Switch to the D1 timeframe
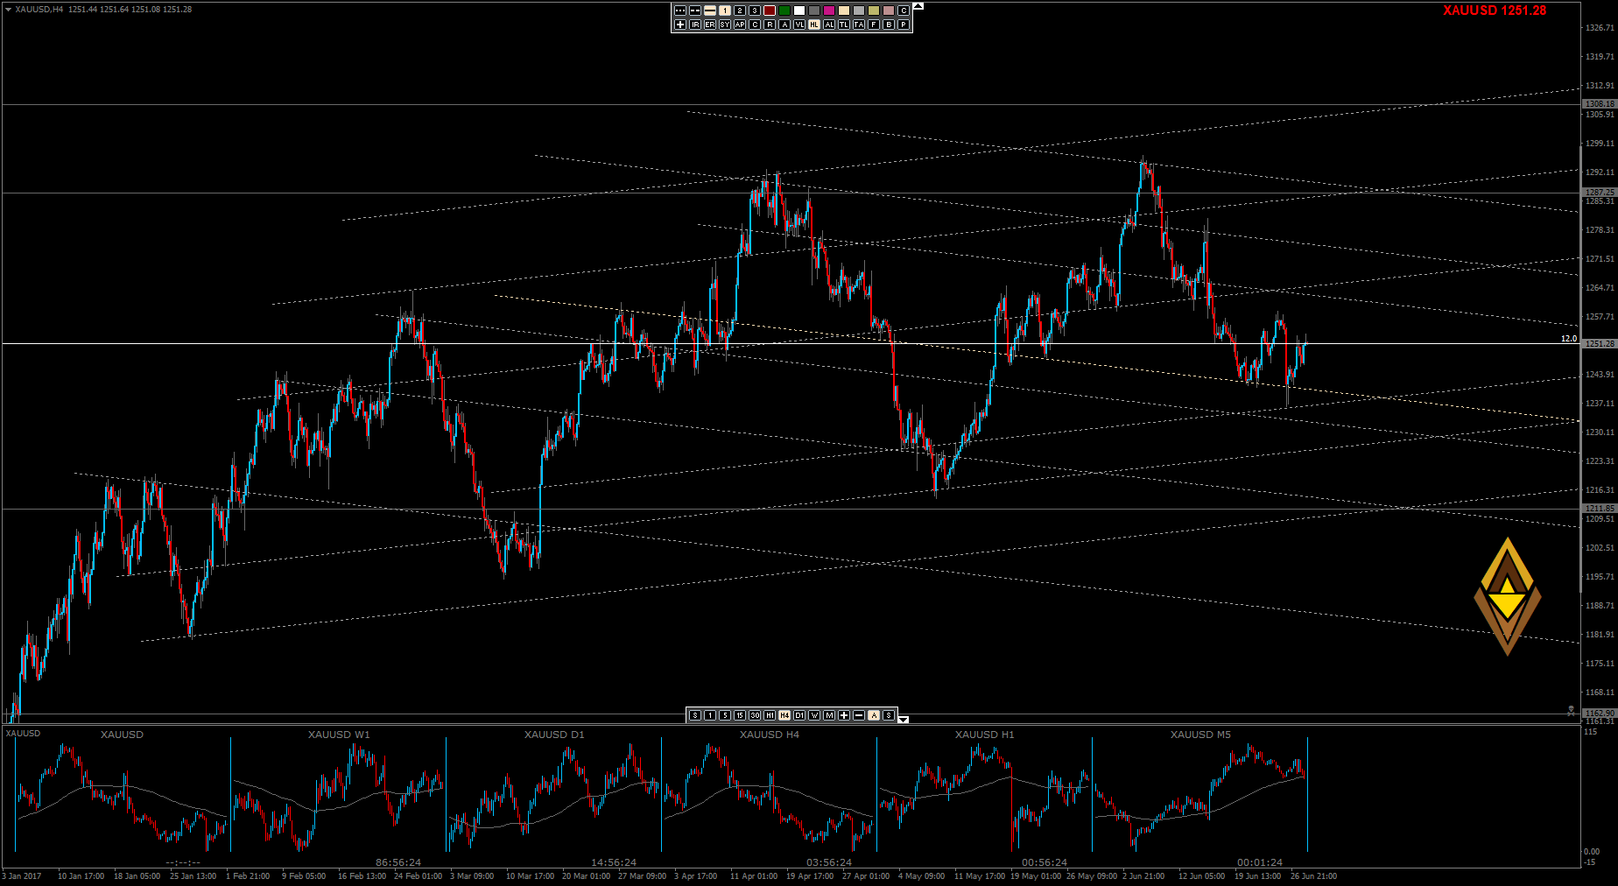Viewport: 1618px width, 886px height. 799,715
